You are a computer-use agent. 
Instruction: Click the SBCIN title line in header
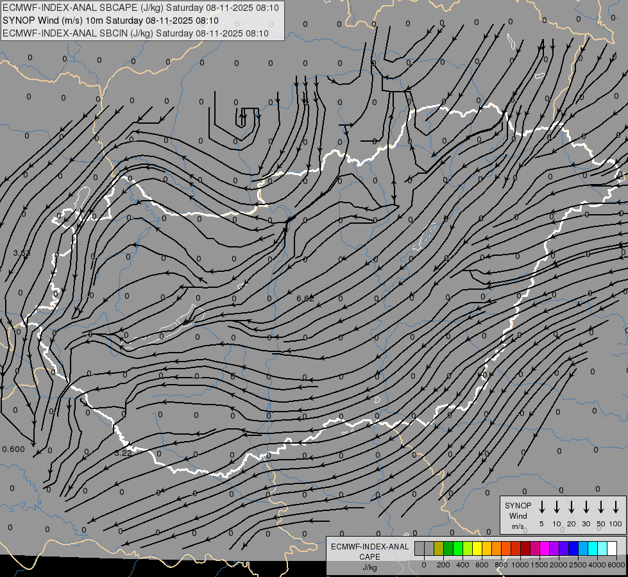[135, 33]
